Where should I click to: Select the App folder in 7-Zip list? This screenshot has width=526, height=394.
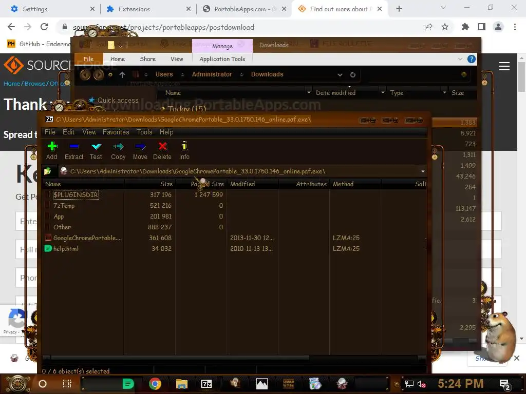[59, 216]
